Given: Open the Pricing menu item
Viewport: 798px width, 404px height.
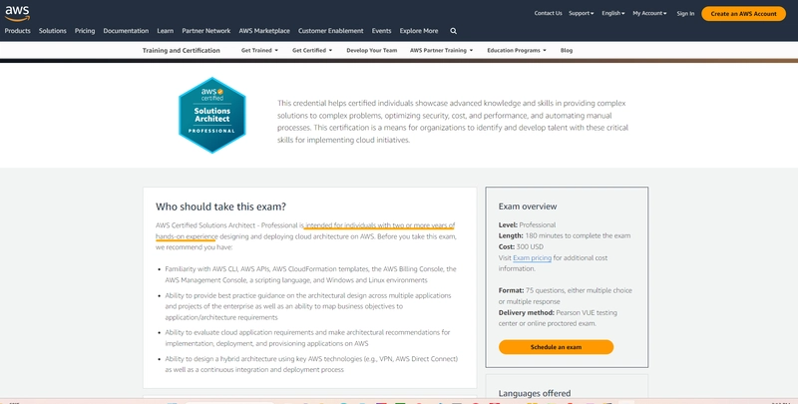Looking at the screenshot, I should [85, 31].
